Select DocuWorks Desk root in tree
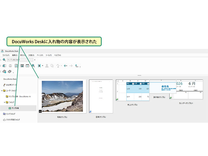This screenshot has width=208, height=156. pos(10,79)
